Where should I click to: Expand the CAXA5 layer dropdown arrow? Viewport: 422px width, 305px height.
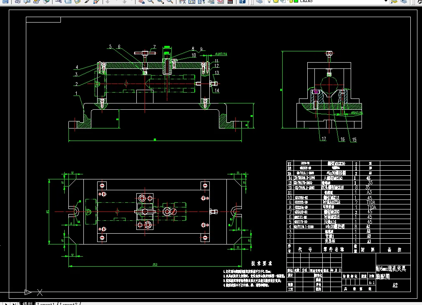pyautogui.click(x=386, y=1)
